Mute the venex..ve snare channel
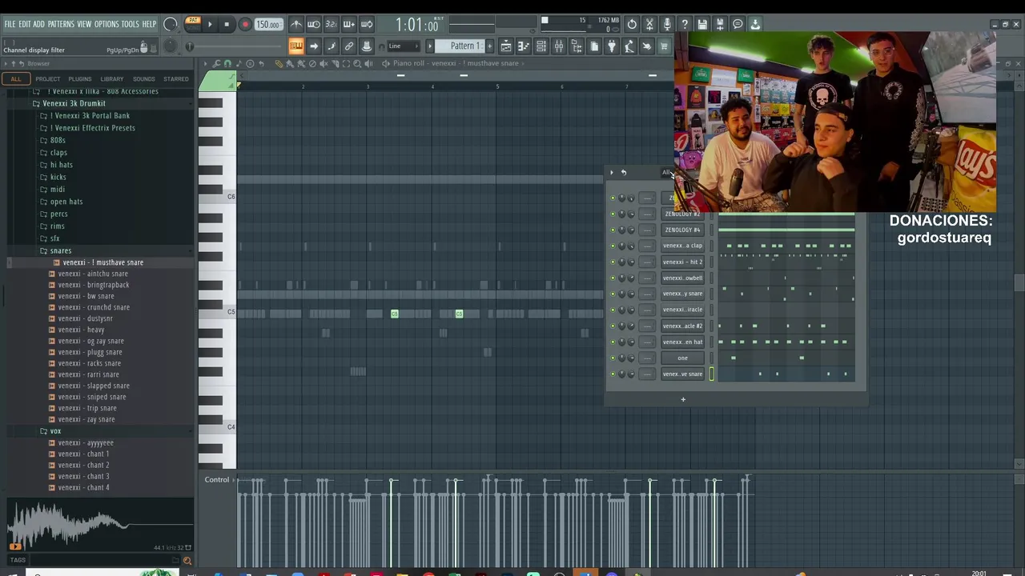 613,374
